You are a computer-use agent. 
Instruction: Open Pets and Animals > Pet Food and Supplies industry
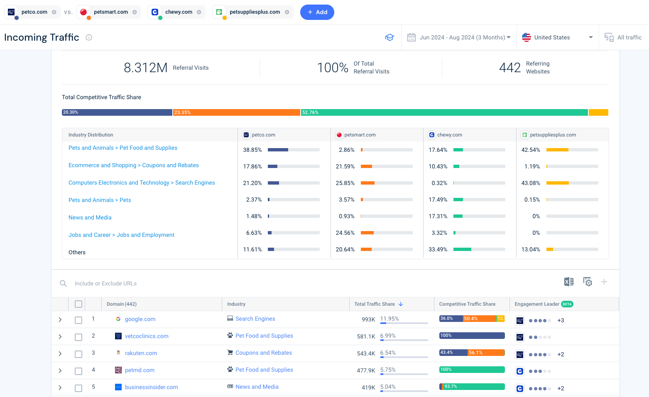coord(123,148)
